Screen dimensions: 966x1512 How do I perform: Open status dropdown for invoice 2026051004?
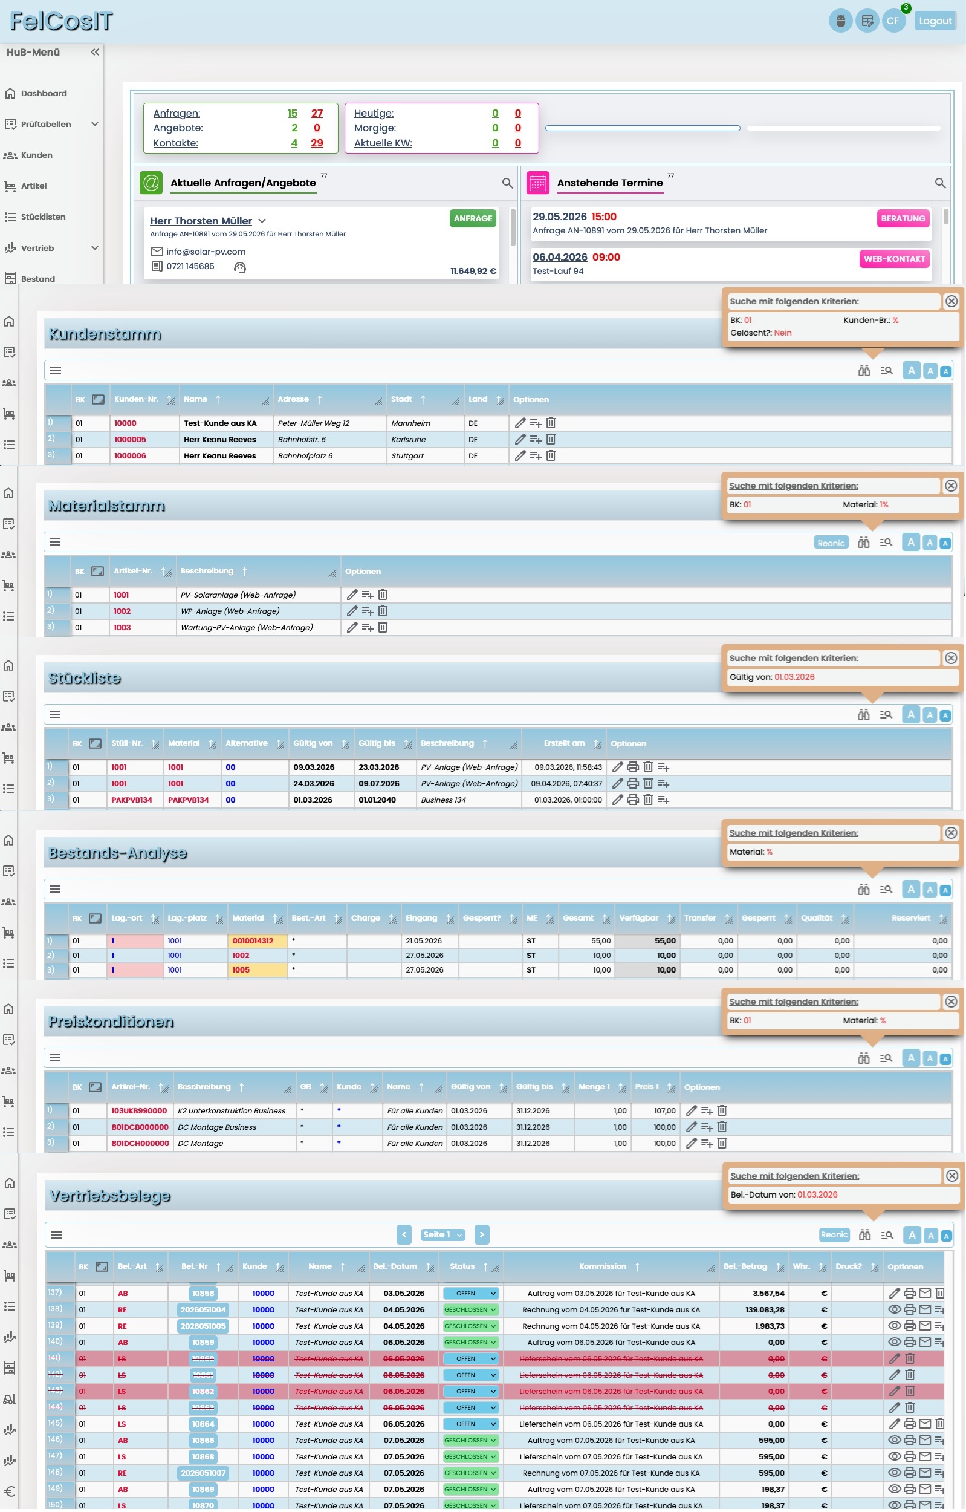[471, 1310]
